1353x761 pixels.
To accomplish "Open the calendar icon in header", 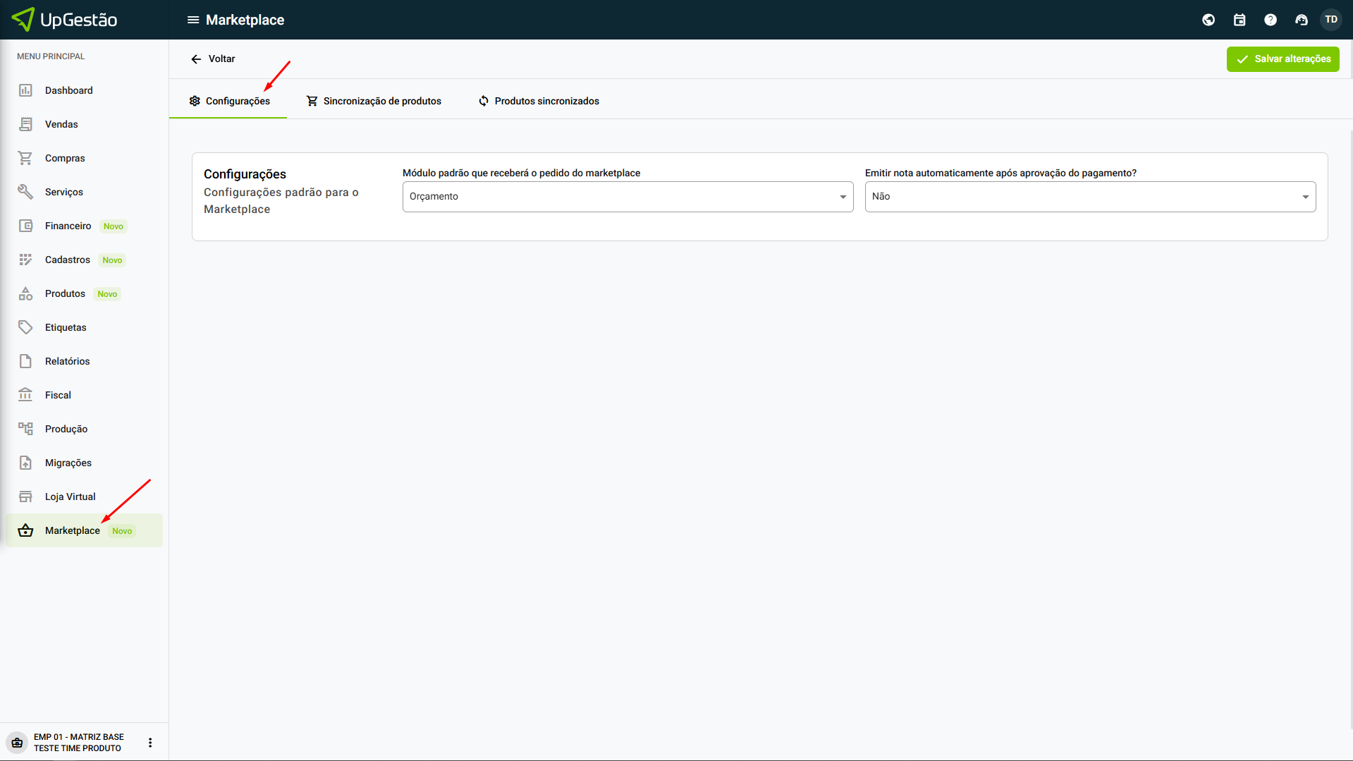I will pos(1239,20).
